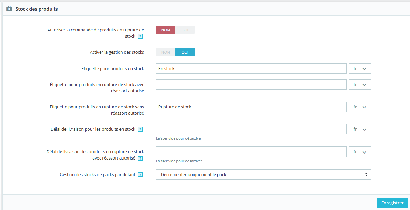Viewport: 410px width, 210px height.
Task: Click label 'Délai de livraison des produits en rupture'
Action: (x=95, y=155)
